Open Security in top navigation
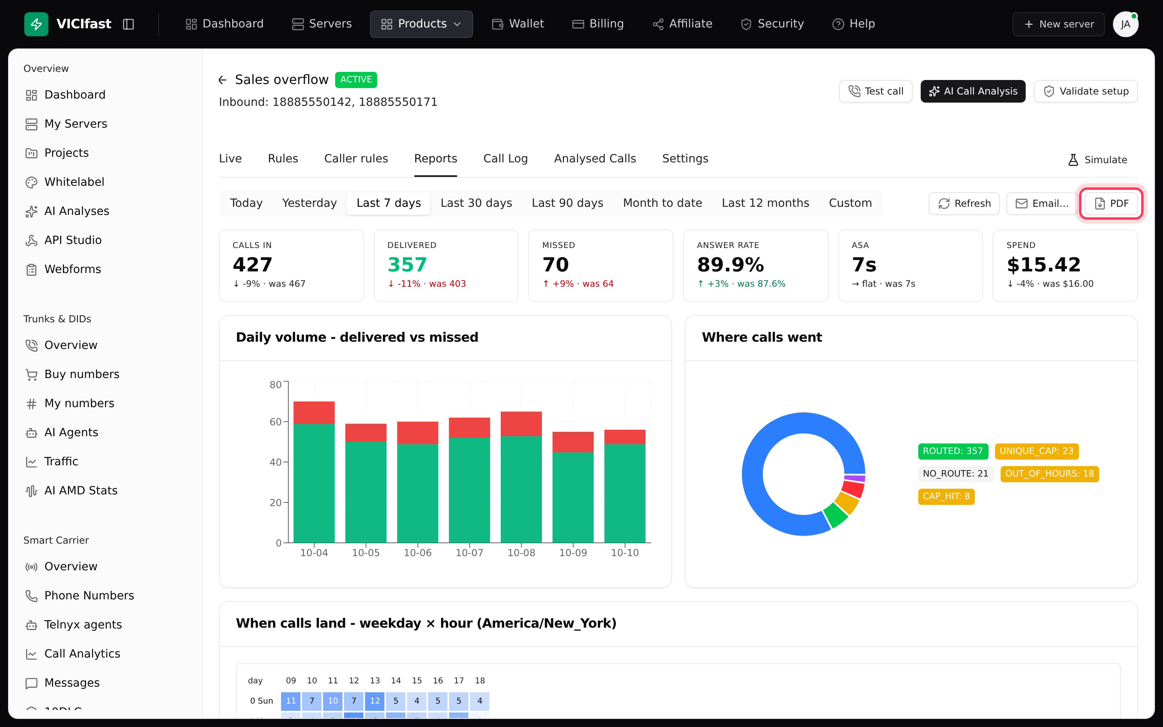1163x727 pixels. click(772, 24)
